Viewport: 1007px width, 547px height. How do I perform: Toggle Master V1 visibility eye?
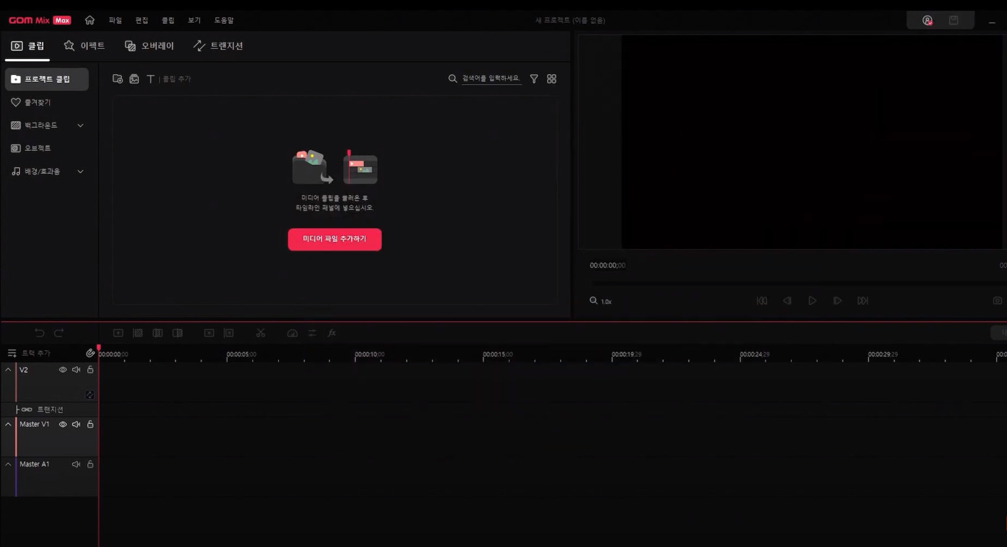[63, 424]
